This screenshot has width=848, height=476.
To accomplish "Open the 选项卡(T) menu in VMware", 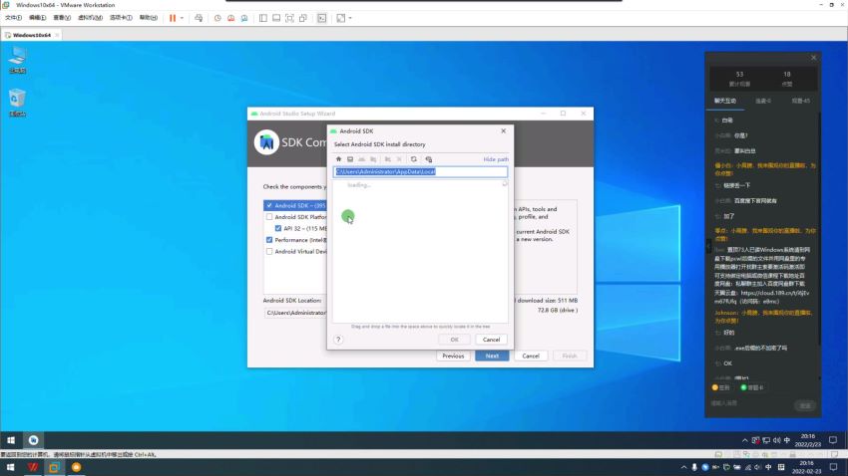I will click(x=121, y=18).
